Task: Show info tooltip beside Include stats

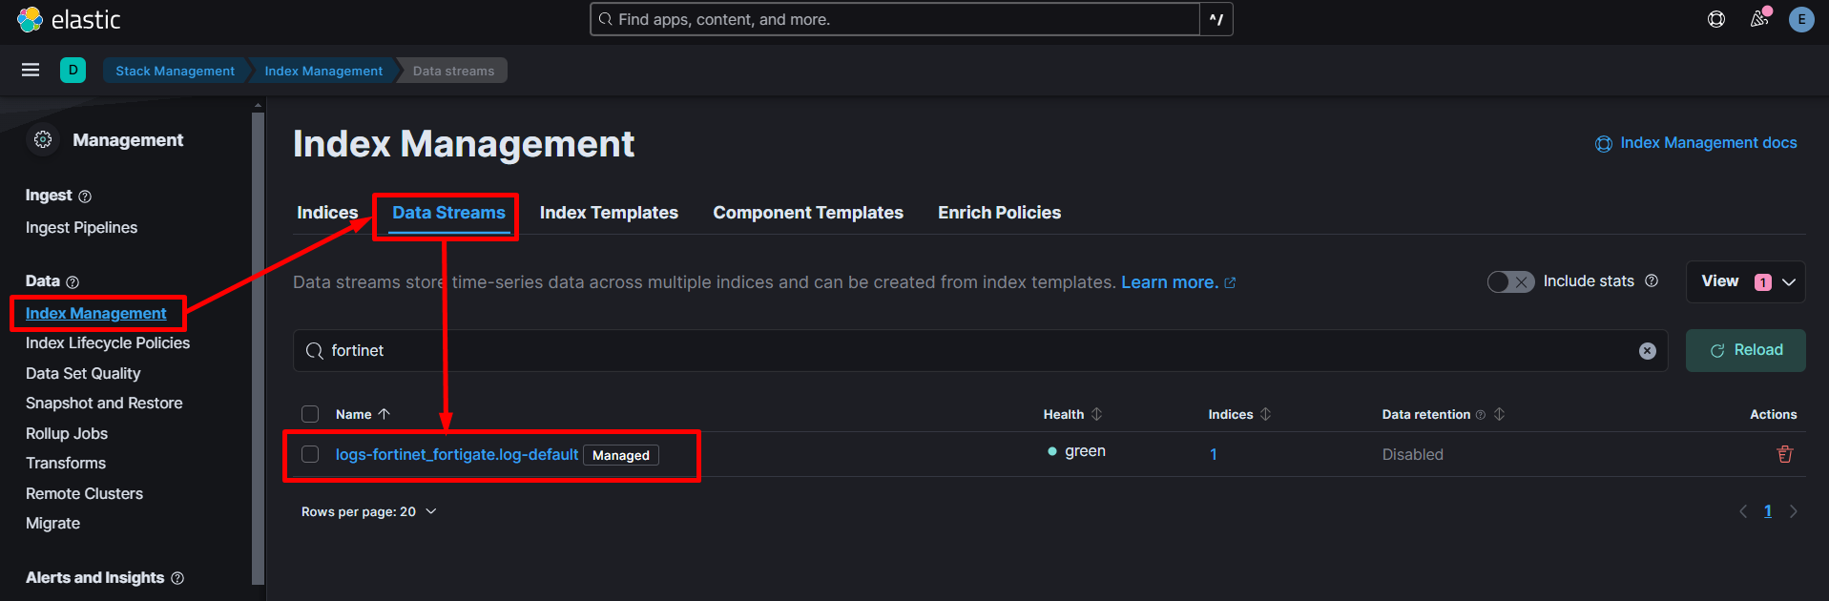Action: coord(1652,280)
